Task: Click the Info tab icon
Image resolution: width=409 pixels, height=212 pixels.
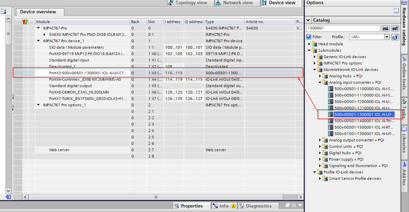Action: click(x=215, y=206)
